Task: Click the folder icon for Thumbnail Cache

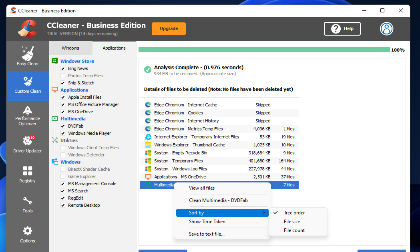Action: pyautogui.click(x=148, y=145)
